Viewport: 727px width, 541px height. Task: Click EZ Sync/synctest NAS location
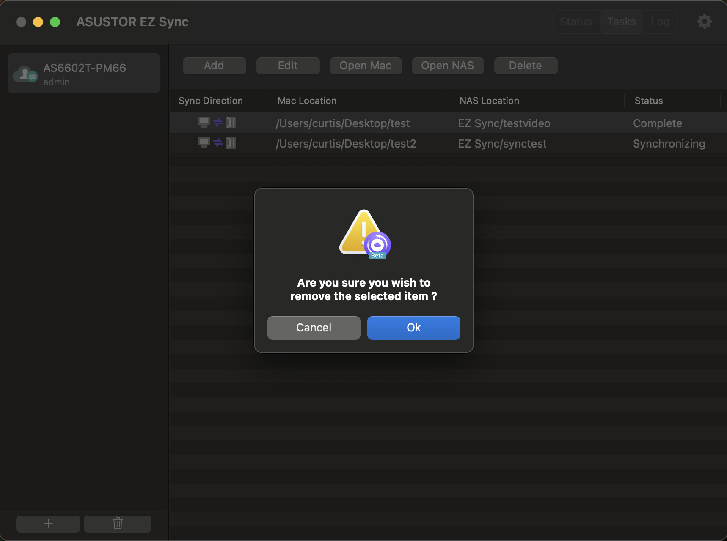pos(502,144)
